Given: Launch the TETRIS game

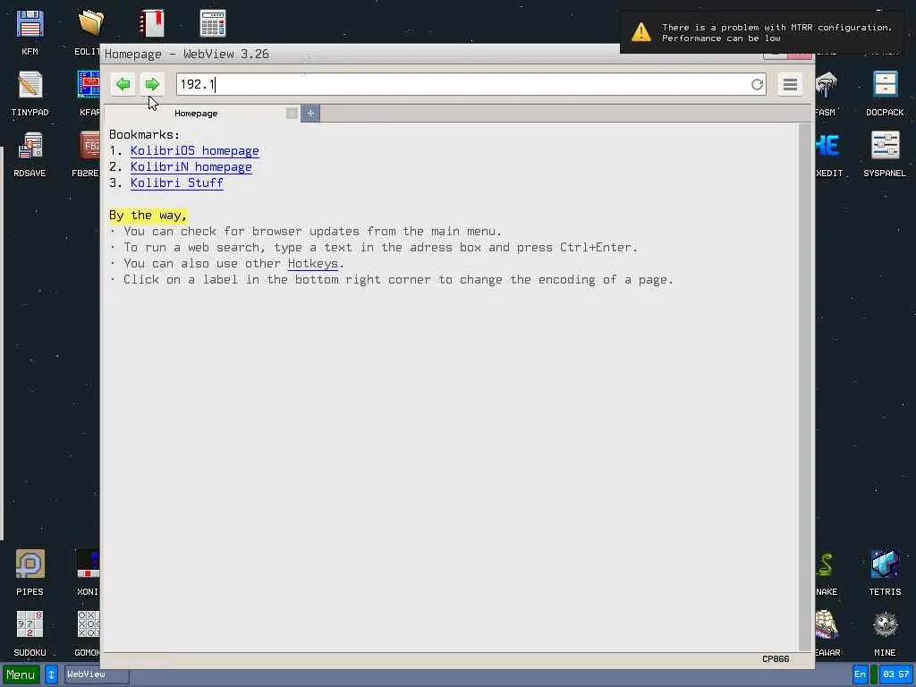Looking at the screenshot, I should click(885, 572).
